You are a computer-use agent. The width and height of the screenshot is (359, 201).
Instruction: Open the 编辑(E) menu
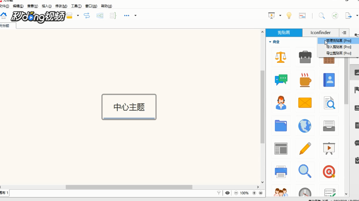tap(18, 6)
